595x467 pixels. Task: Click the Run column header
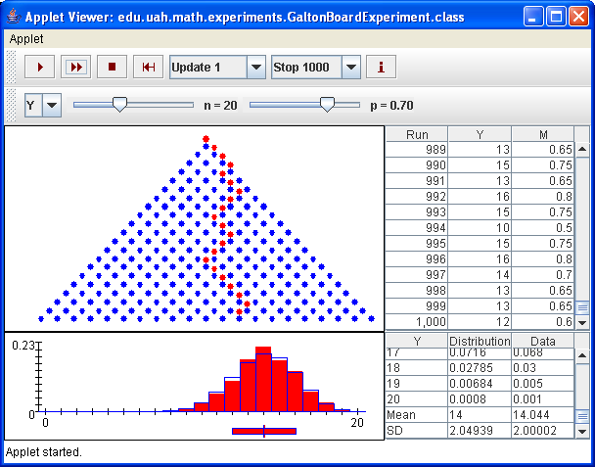[x=417, y=134]
